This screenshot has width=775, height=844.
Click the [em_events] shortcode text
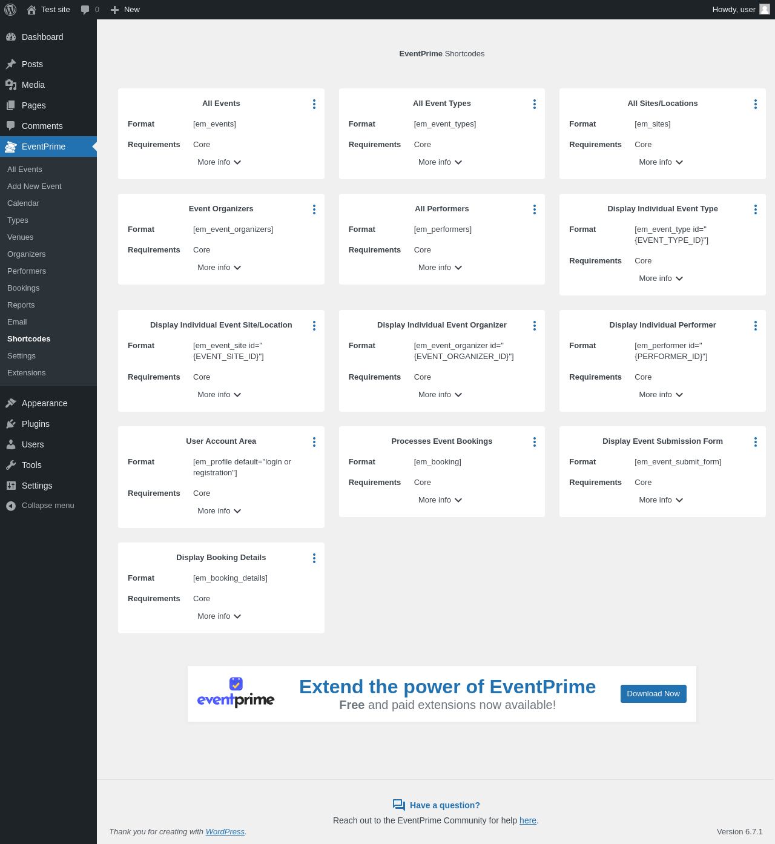pos(214,124)
